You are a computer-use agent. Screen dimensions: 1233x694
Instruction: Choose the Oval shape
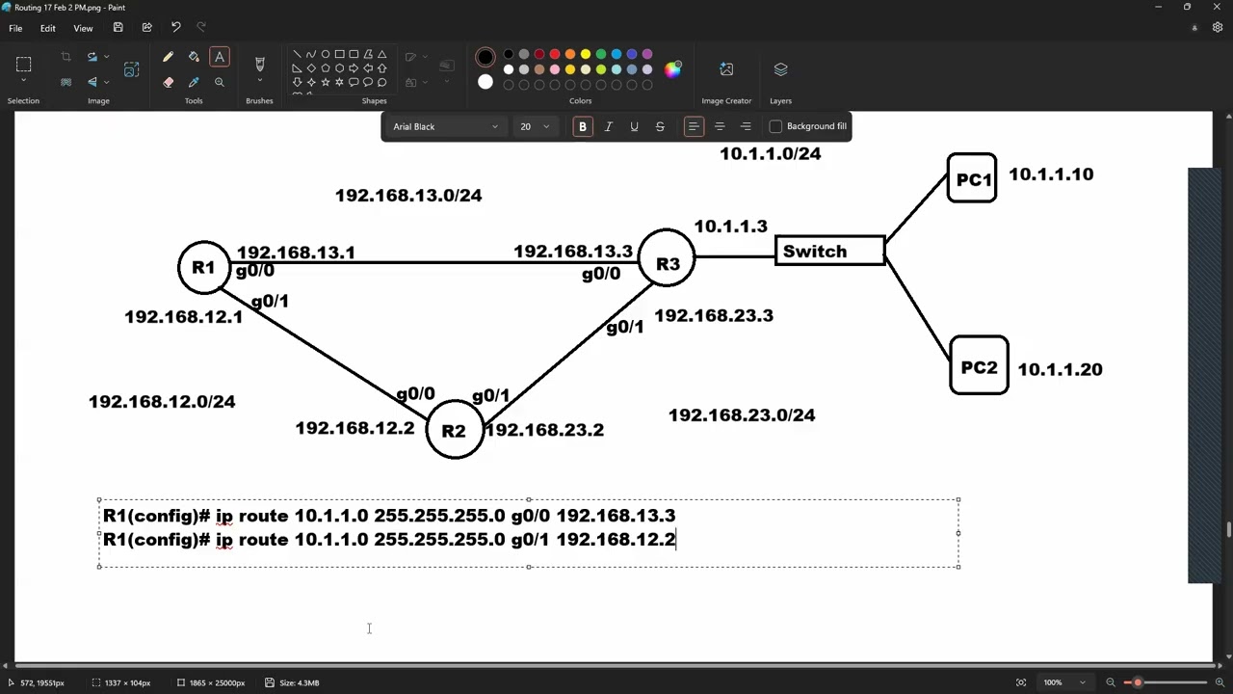pyautogui.click(x=326, y=54)
